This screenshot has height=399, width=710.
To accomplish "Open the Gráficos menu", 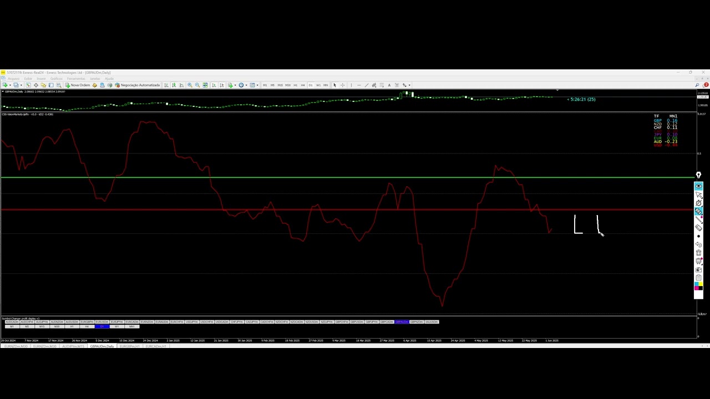I will pos(57,79).
